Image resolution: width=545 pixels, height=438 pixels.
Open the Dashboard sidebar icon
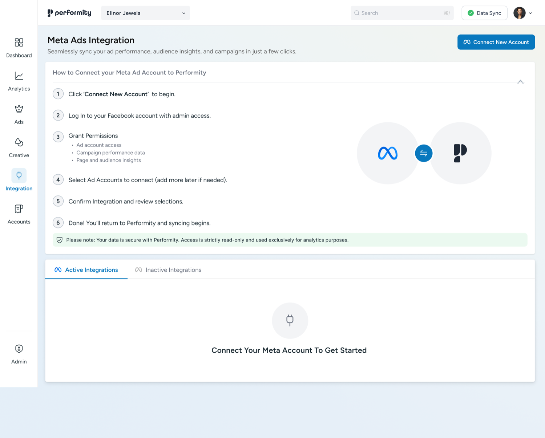(x=19, y=42)
